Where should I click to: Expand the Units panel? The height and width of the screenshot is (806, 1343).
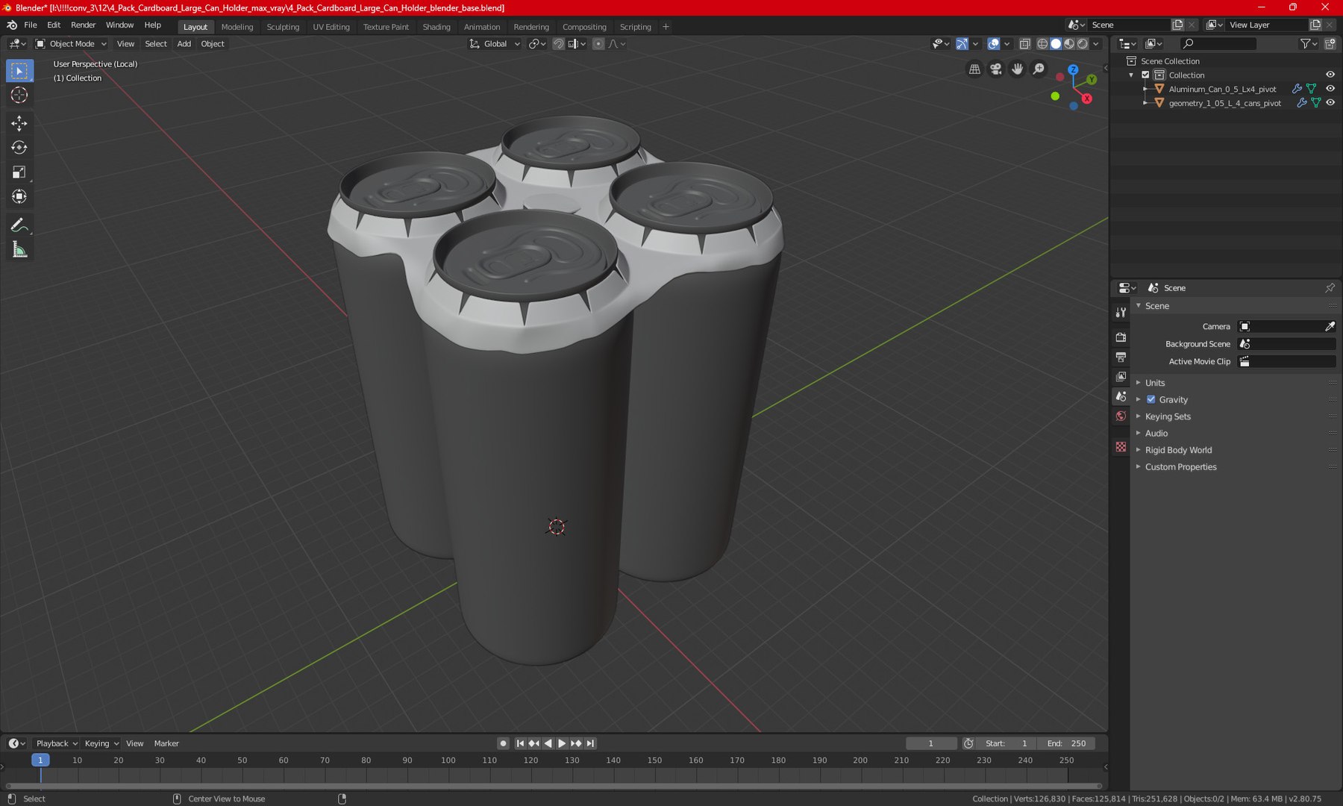coord(1154,383)
